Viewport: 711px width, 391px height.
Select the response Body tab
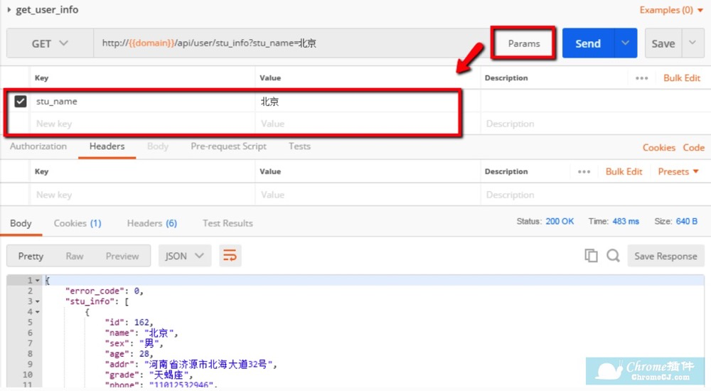click(21, 223)
